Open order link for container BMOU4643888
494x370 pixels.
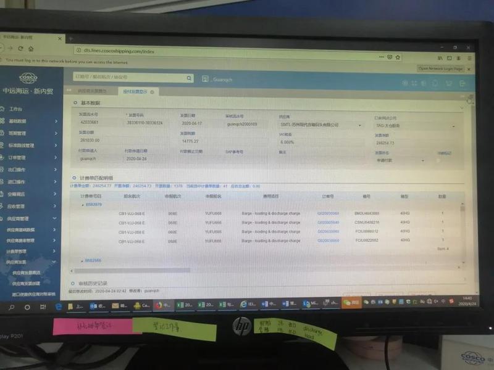click(328, 213)
